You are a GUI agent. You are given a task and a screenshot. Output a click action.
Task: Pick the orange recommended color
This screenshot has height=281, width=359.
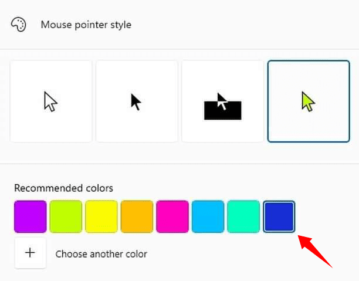(137, 216)
